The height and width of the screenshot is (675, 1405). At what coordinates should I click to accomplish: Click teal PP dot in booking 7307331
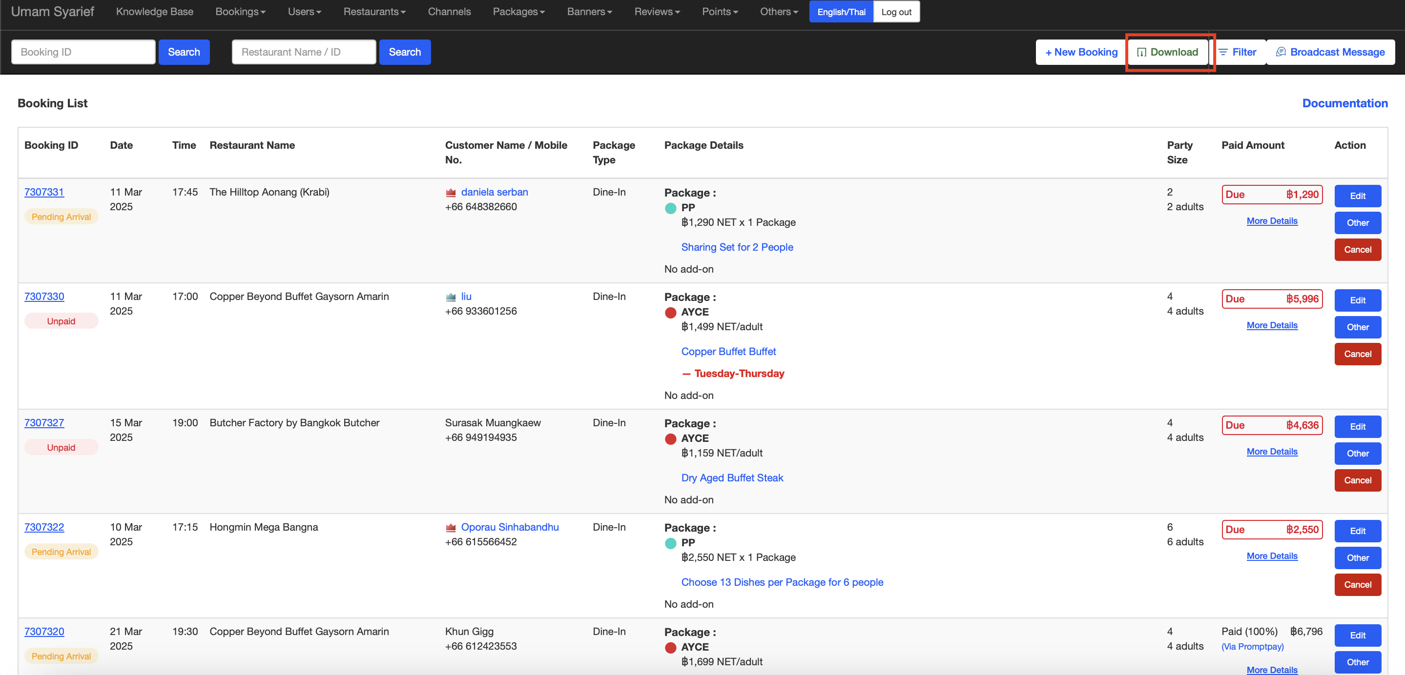click(x=670, y=208)
